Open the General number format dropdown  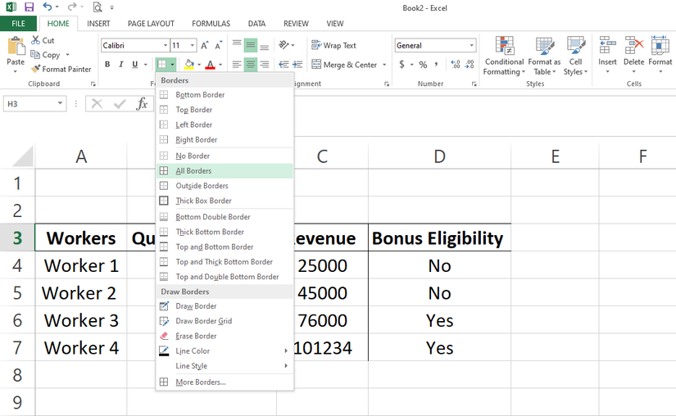472,45
